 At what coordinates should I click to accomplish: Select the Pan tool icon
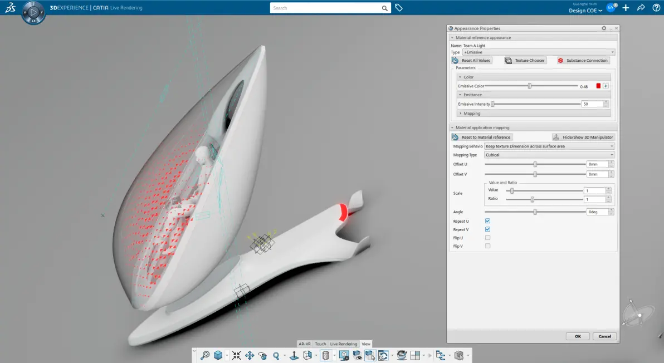[250, 355]
